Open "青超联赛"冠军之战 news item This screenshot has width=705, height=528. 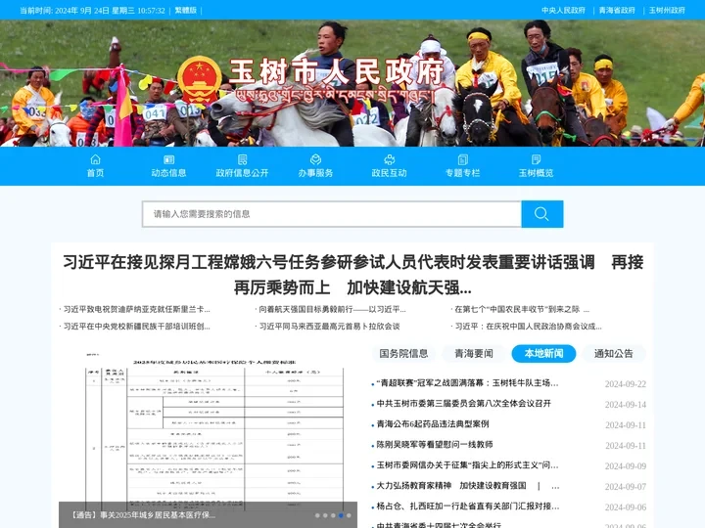[x=468, y=383]
